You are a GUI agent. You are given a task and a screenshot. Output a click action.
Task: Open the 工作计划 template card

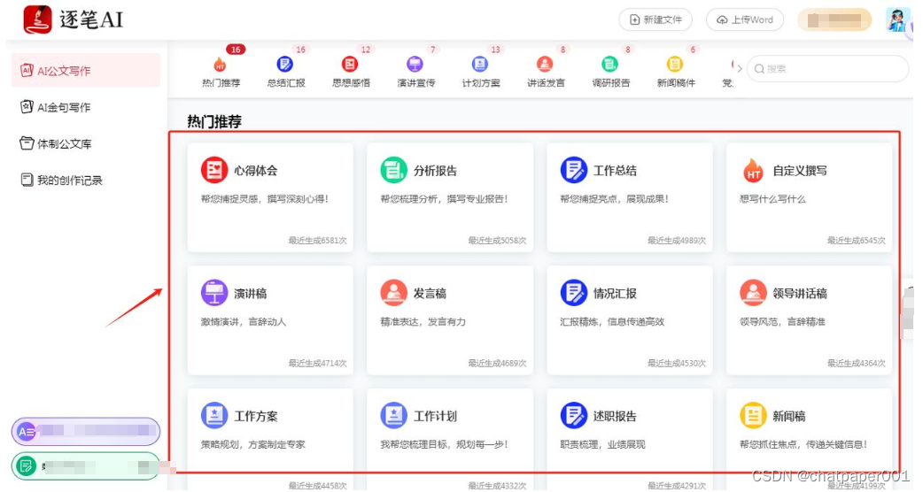[x=450, y=440]
